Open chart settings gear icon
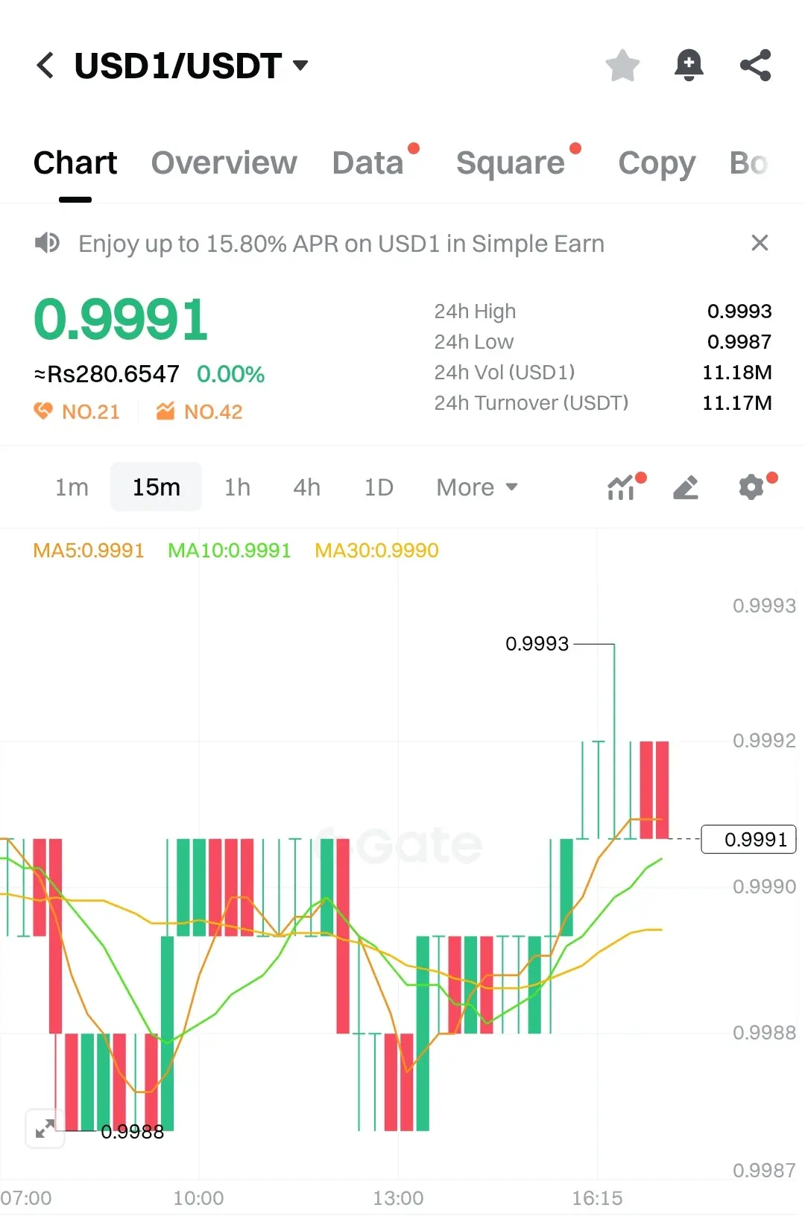This screenshot has width=805, height=1228. tap(751, 487)
